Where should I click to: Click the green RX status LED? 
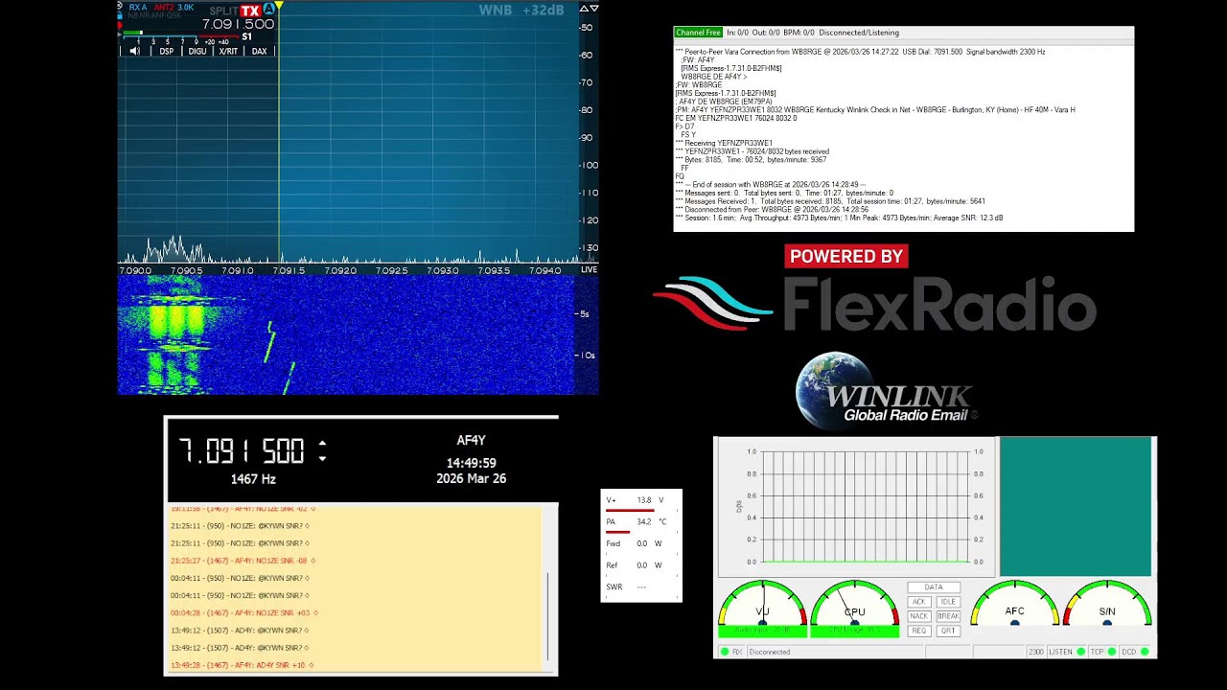pyautogui.click(x=725, y=652)
